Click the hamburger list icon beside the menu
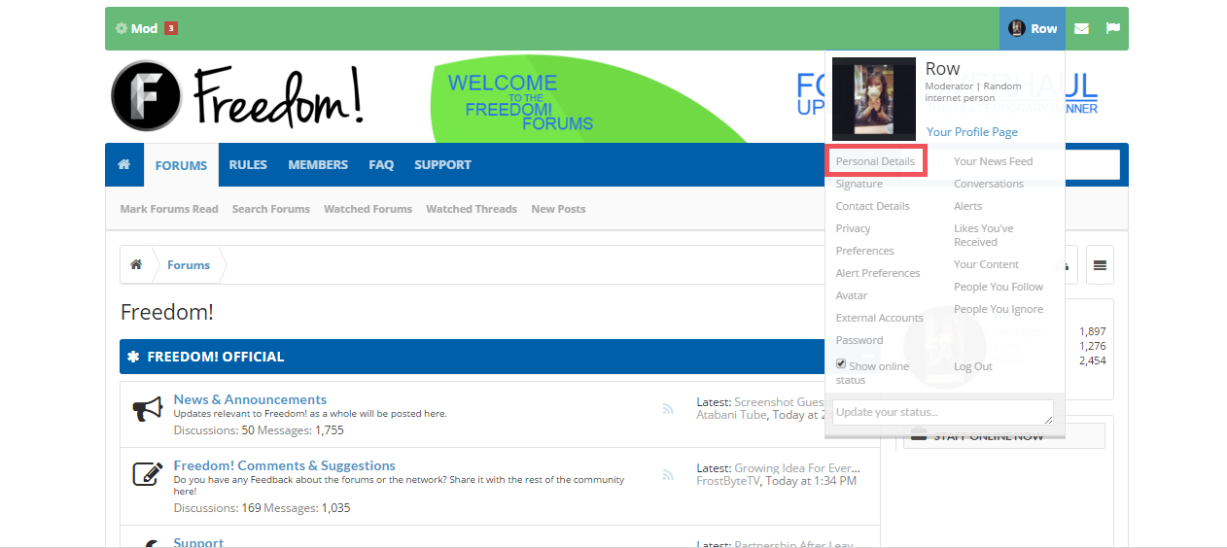The width and height of the screenshot is (1227, 548). [x=1100, y=265]
